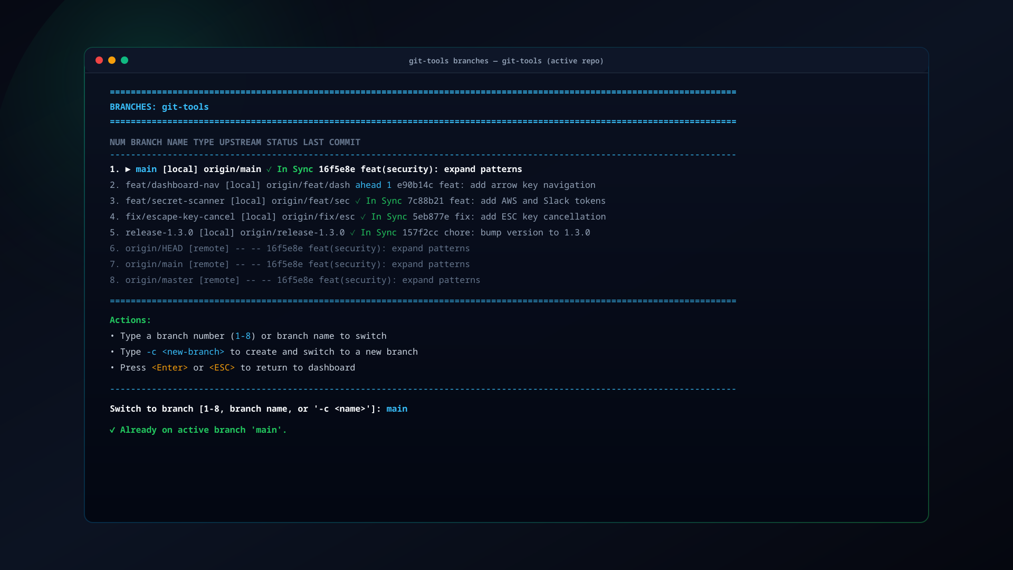1013x570 pixels.
Task: Select the feat/secret-scanner branch name
Action: (175, 201)
